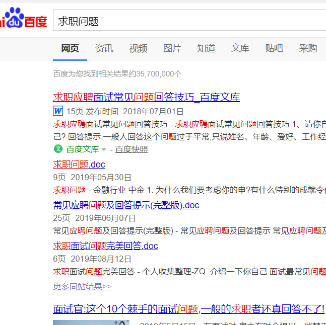This screenshot has width=326, height=325.
Task: Open 常见应聘问题及回答提示(完整版).doc link
Action: point(126,205)
